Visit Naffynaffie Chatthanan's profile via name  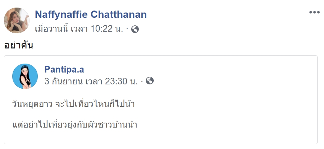[x=91, y=15]
